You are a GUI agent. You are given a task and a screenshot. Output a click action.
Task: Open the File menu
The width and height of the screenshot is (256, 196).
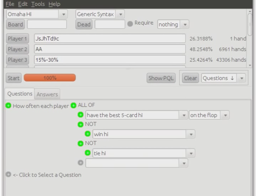click(x=10, y=4)
